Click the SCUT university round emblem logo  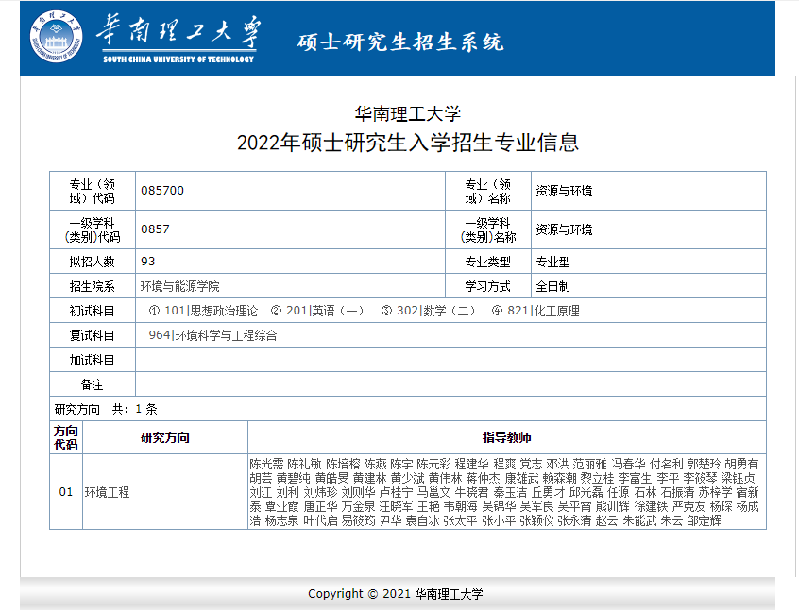pos(56,37)
